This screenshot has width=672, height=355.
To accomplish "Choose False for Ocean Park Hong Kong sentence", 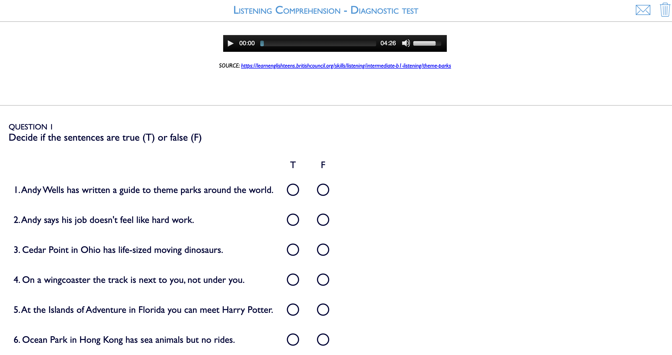I will coord(323,340).
